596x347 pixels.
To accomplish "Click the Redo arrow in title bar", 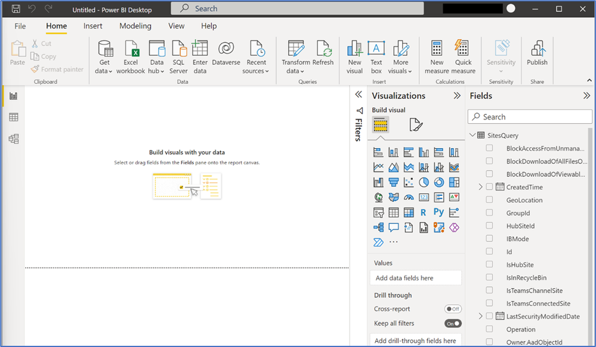I will (x=48, y=8).
